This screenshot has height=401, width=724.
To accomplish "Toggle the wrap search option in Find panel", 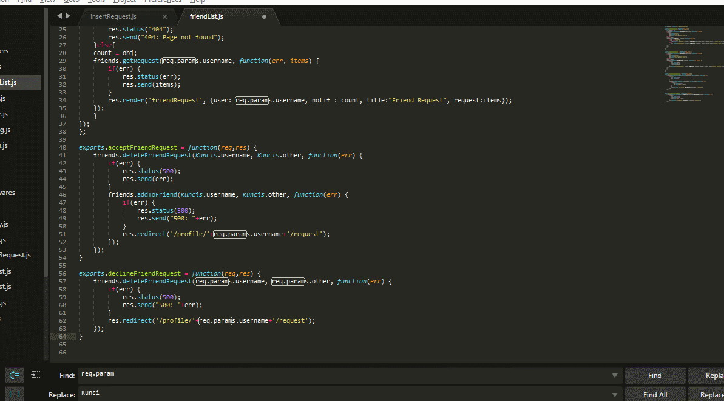I will tap(14, 376).
